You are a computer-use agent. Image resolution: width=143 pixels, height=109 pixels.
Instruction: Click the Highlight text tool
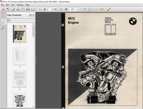102,9
